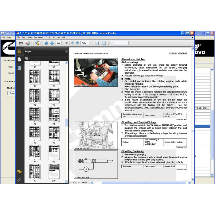Collapse the Pages panel with arrow button
Viewport: 215px width, 215px height.
(67, 51)
